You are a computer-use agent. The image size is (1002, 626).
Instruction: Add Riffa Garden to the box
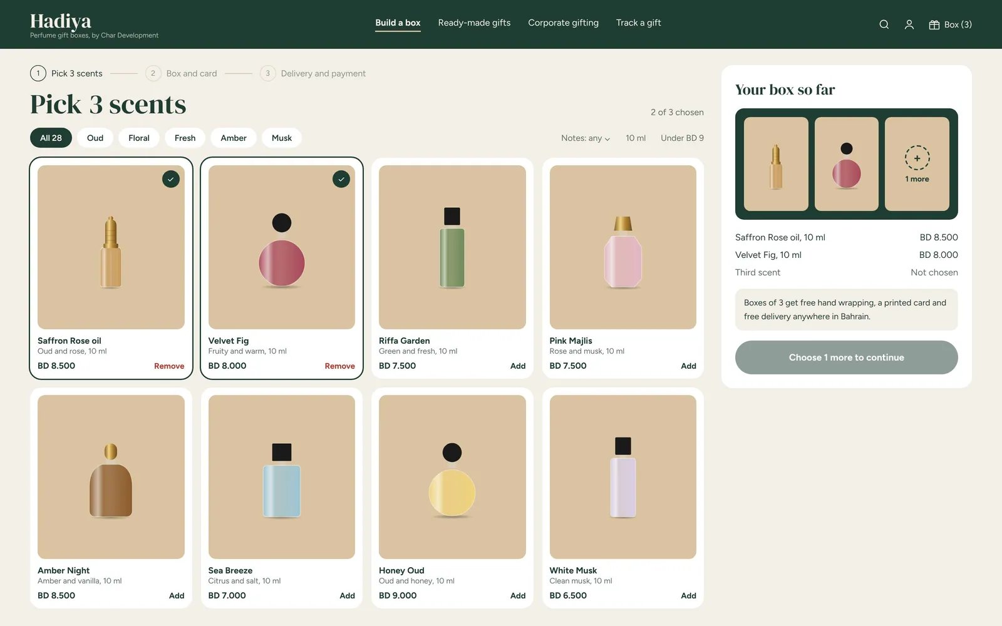(518, 366)
